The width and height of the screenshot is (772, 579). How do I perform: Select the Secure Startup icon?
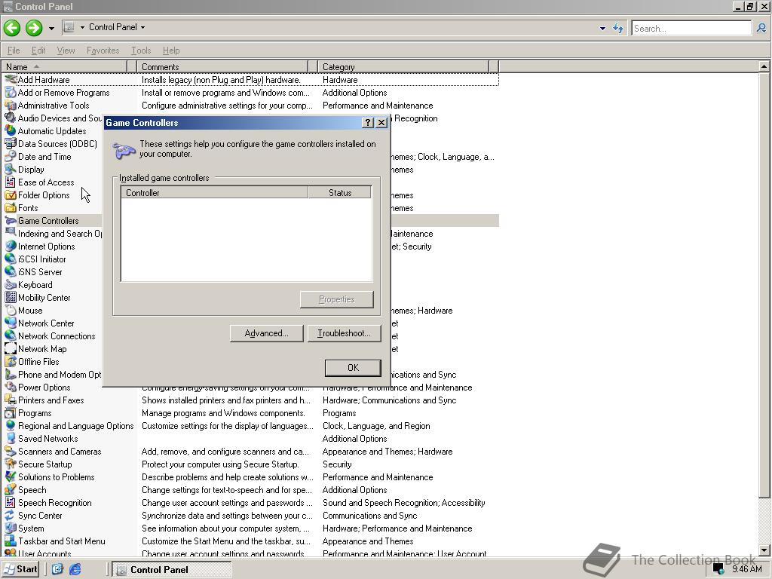10,464
